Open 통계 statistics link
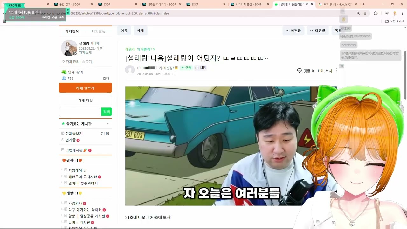Screen dimensions: 407x229 [x=87, y=62]
